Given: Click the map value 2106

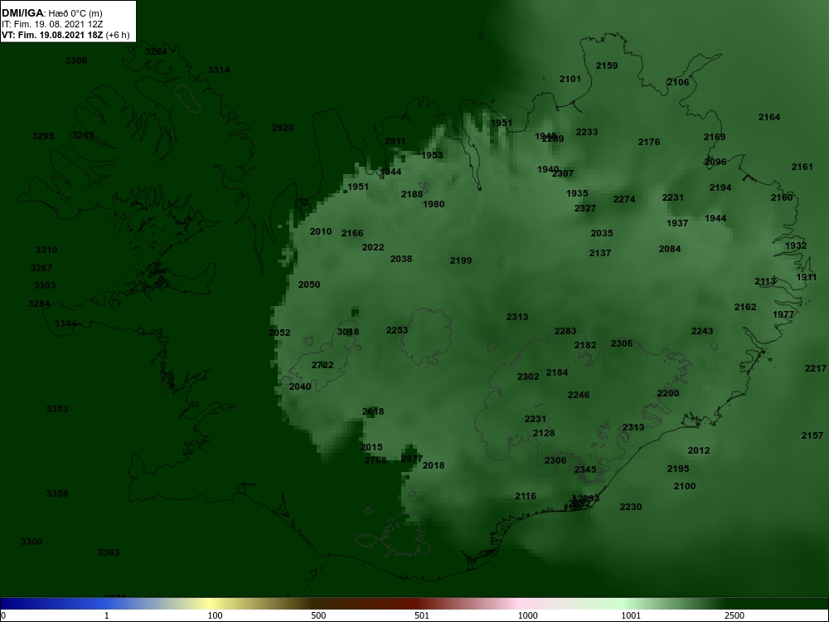Looking at the screenshot, I should (678, 82).
